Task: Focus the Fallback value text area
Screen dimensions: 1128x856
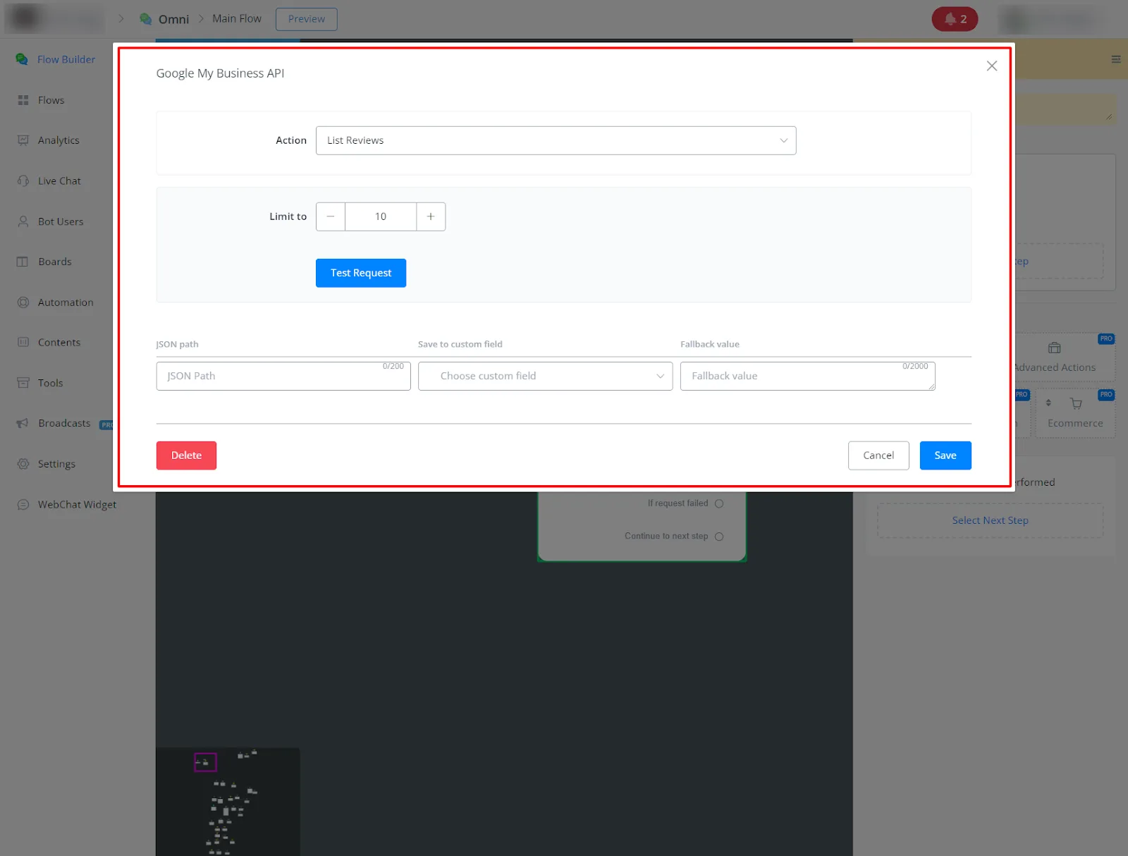Action: [808, 376]
